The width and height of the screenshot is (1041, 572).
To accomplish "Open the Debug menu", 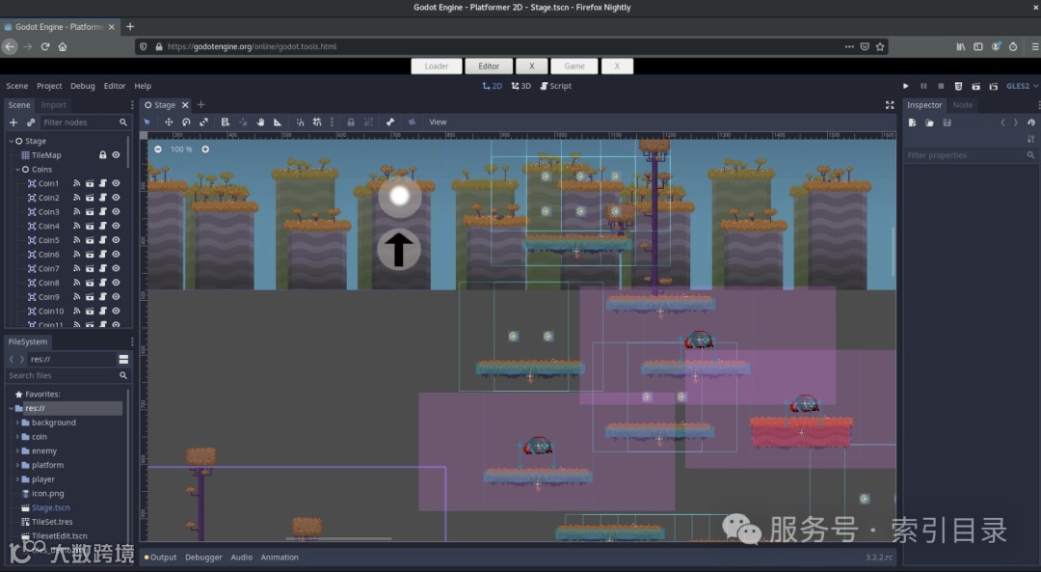I will (82, 86).
